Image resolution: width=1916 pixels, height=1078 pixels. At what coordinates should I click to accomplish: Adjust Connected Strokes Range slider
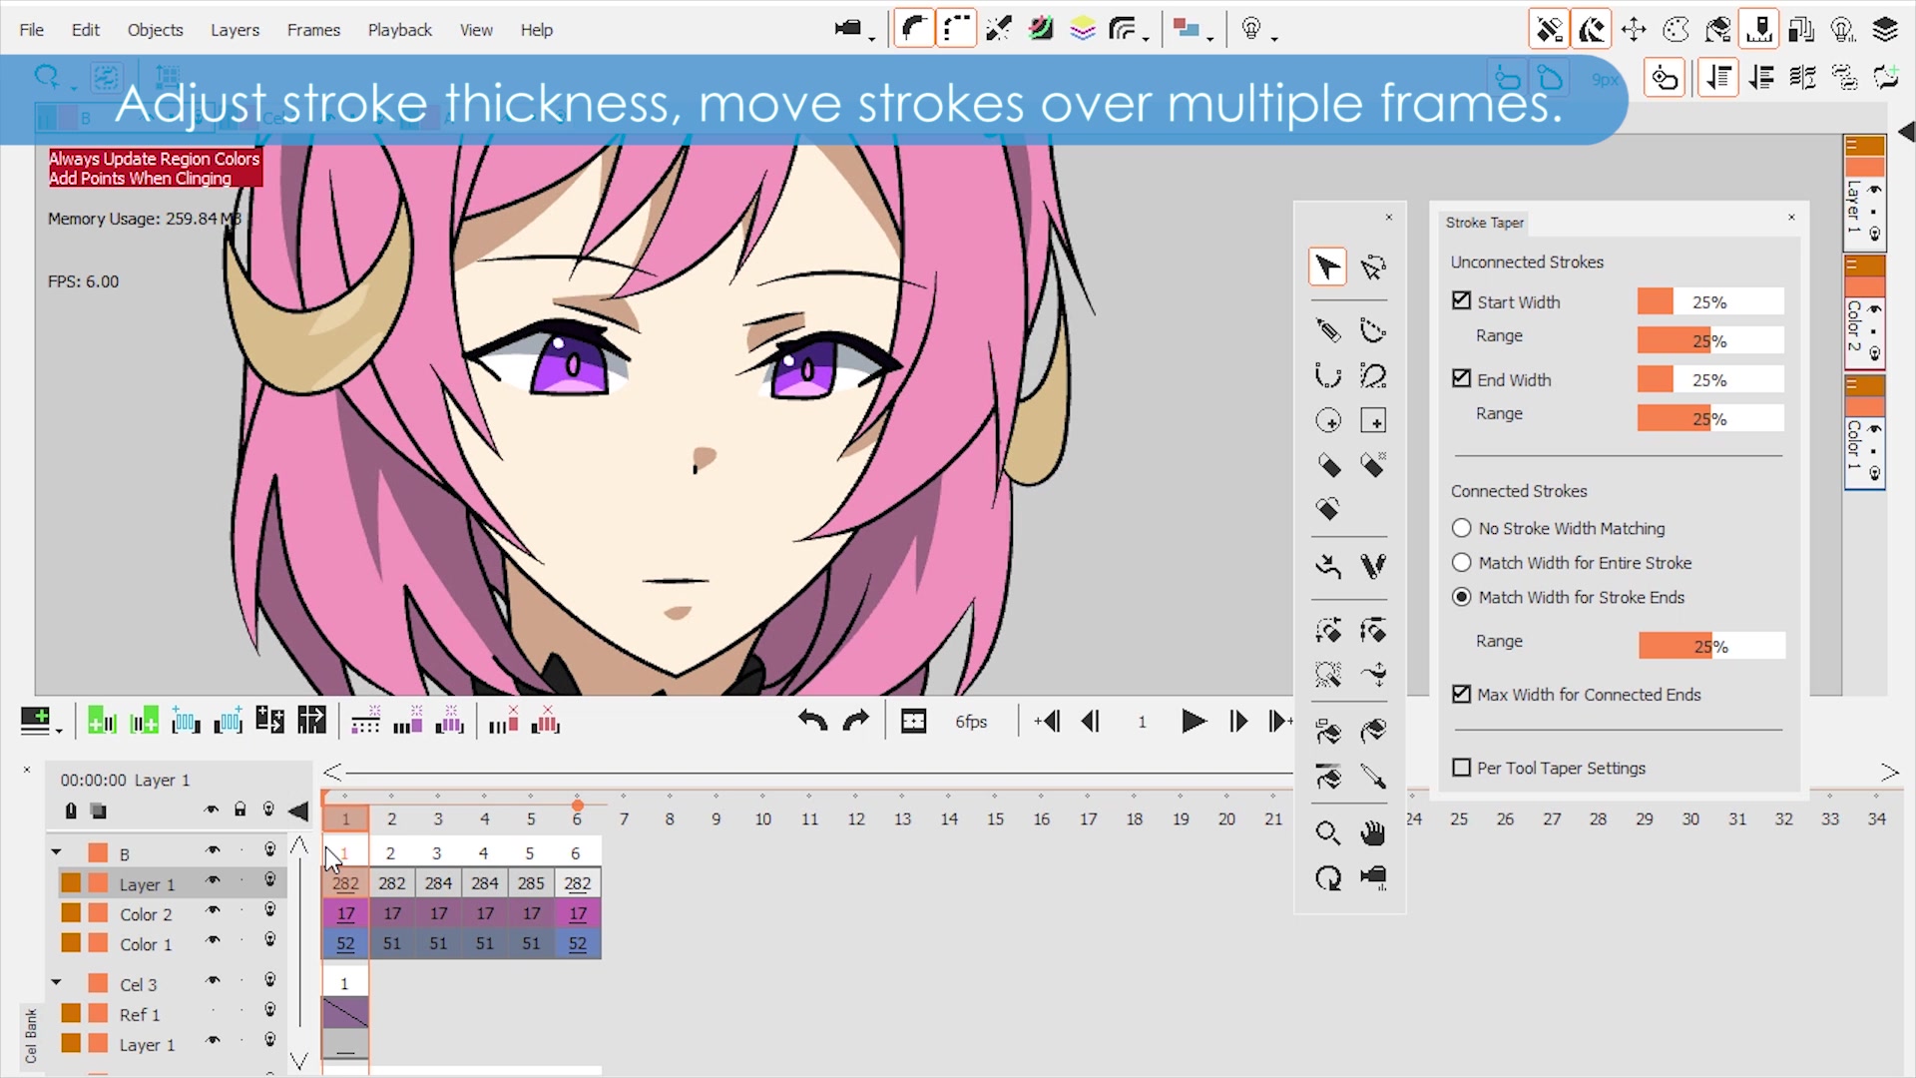point(1711,646)
